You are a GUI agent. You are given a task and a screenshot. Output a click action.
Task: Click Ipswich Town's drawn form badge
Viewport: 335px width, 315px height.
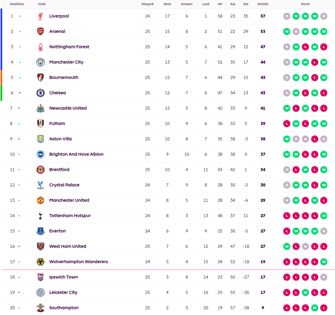324,277
